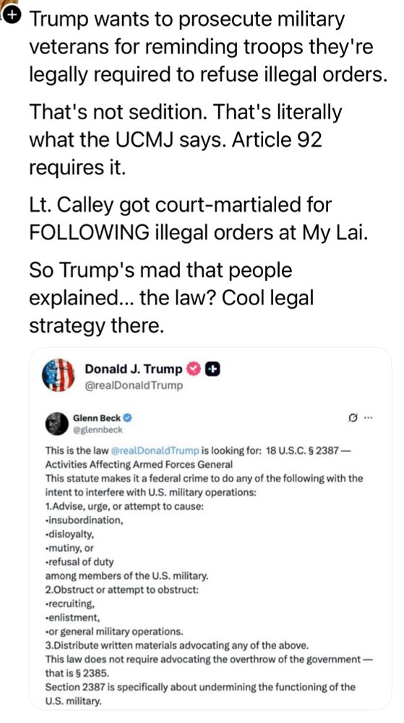This screenshot has height=723, width=404.
Task: Select the paragraph about Lt. Calley at My Lai
Action: tap(199, 218)
